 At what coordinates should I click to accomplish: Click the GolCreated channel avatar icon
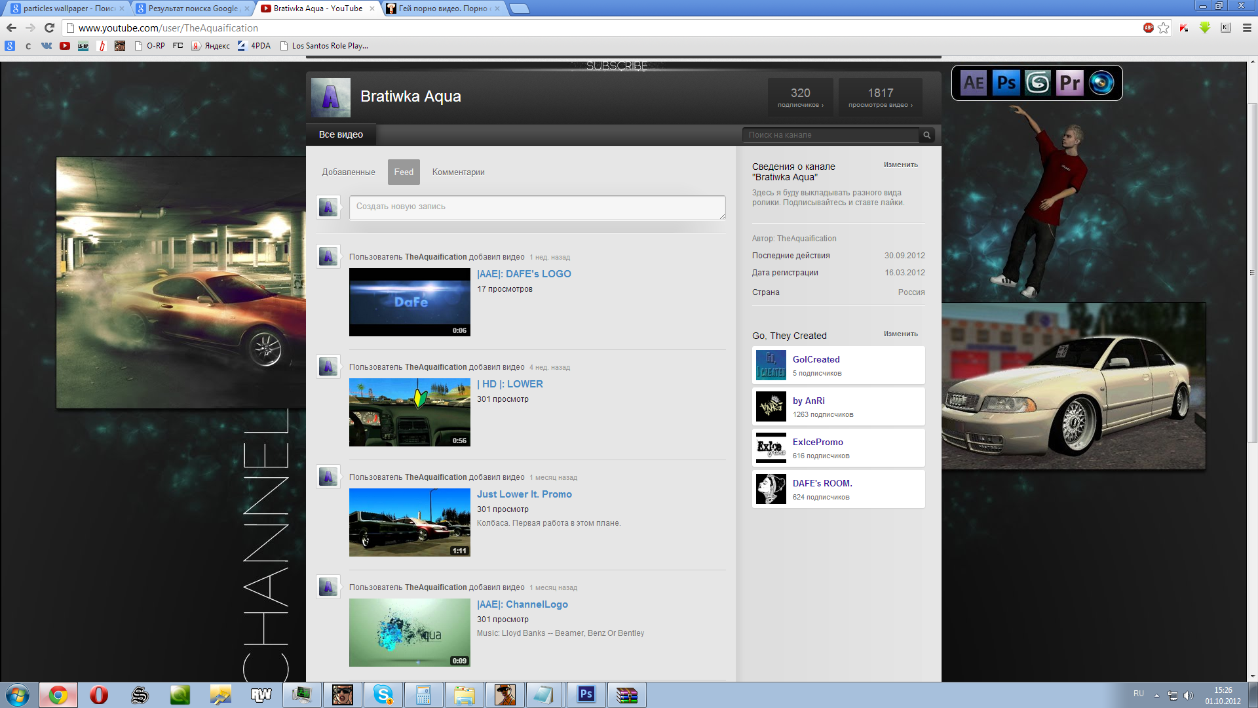click(x=771, y=365)
